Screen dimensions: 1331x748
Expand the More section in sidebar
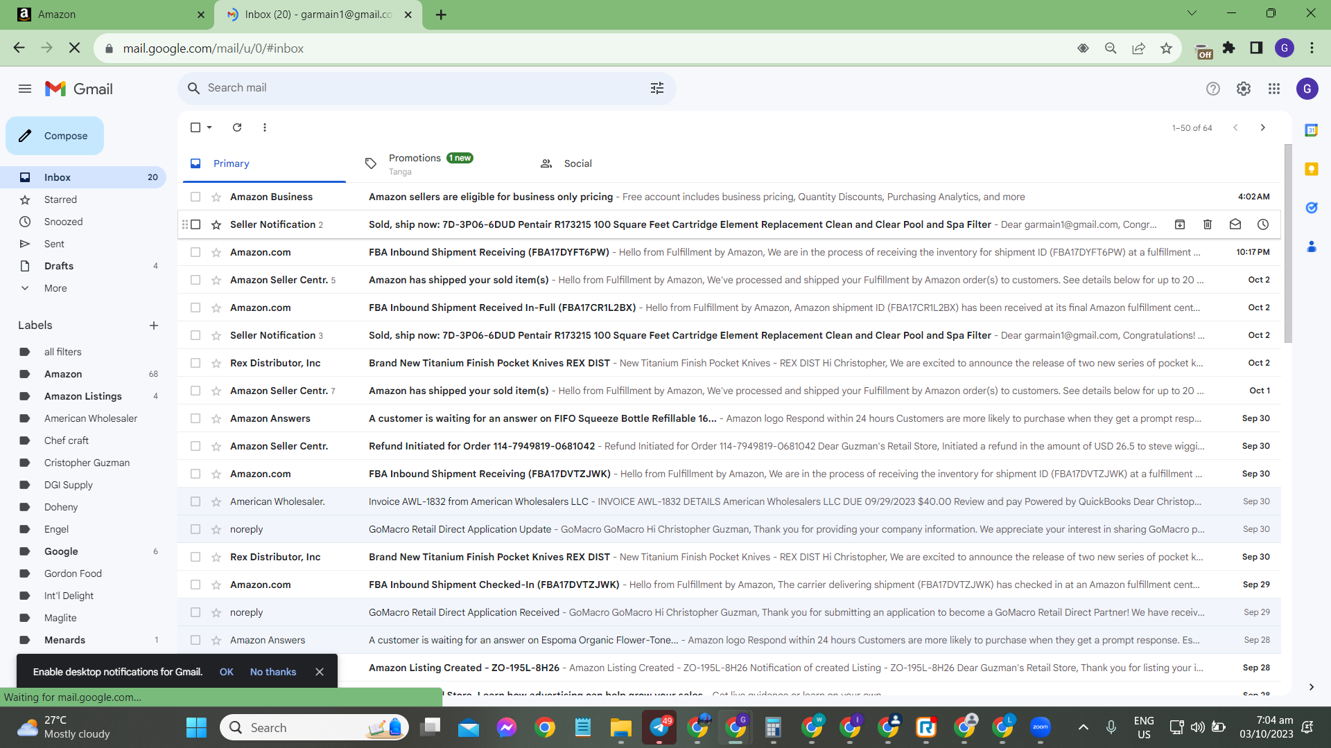tap(55, 288)
